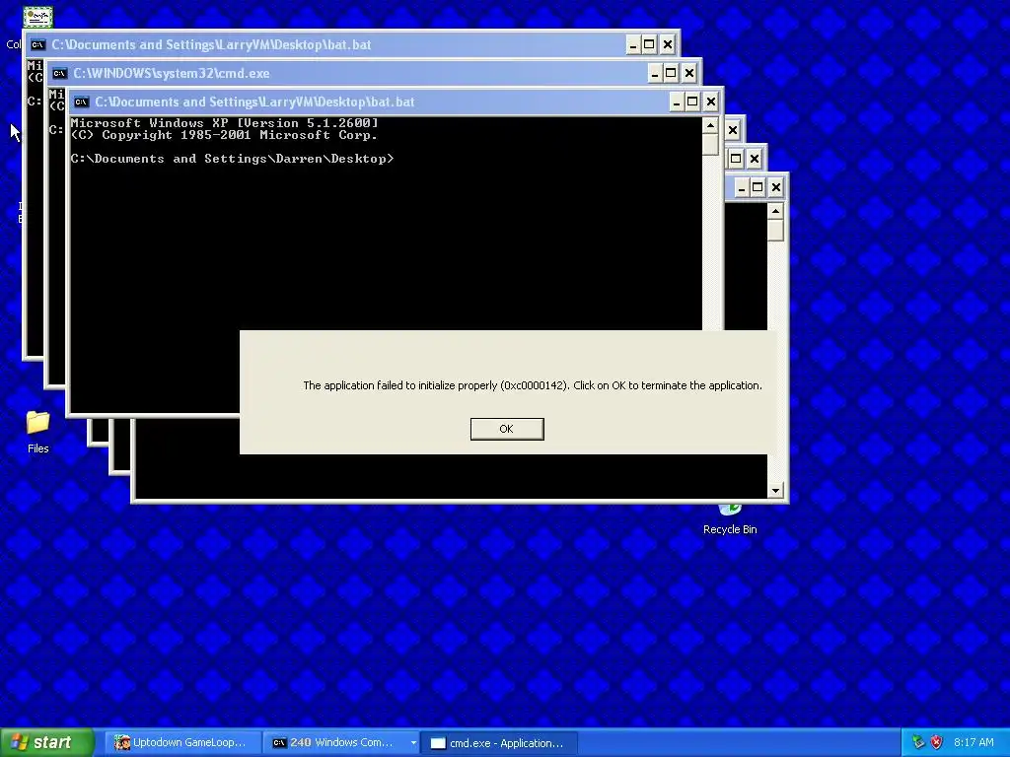Click the network connection tray icon
1010x757 pixels.
918,742
